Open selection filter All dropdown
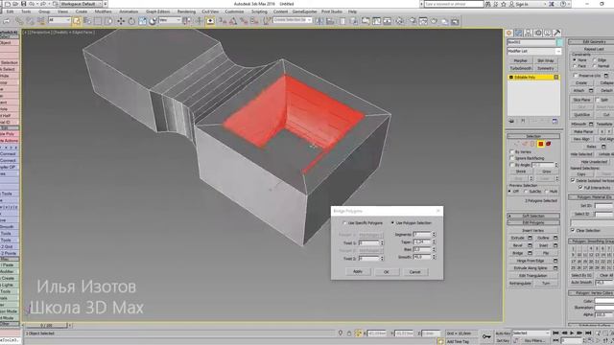The image size is (614, 345). click(59, 20)
